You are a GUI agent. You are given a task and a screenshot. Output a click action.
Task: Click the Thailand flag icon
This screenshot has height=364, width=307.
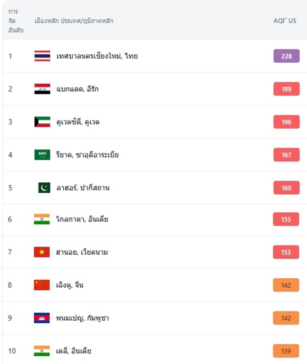point(42,56)
